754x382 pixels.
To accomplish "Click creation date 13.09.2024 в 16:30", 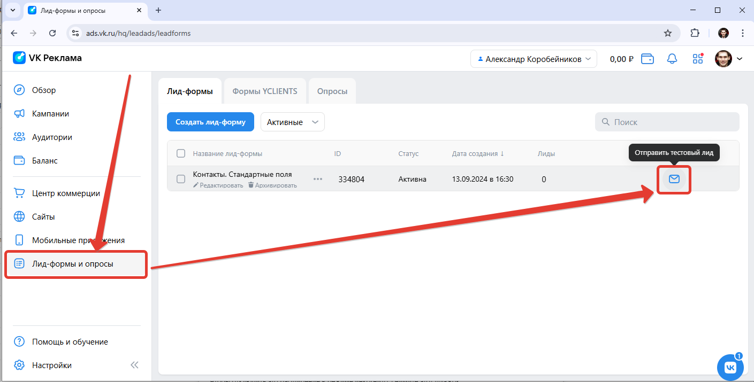I will pos(483,179).
